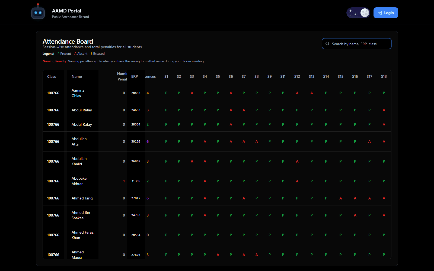Toggle the dark mode moon switch
Viewport: 434px width, 271px height.
(x=358, y=13)
